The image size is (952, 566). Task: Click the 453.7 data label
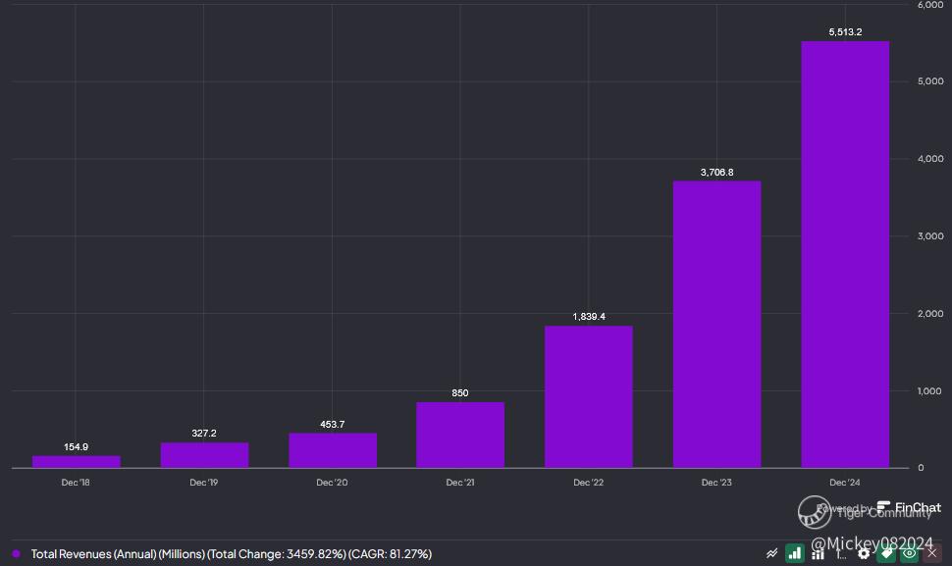[x=332, y=425]
